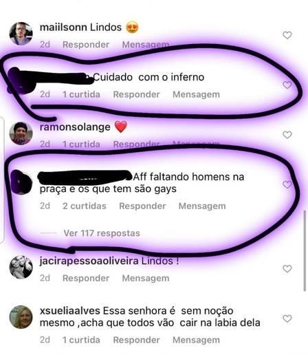Send Mensagem to 'Cuidado com o inferno' author
The image size is (308, 355).
[196, 94]
